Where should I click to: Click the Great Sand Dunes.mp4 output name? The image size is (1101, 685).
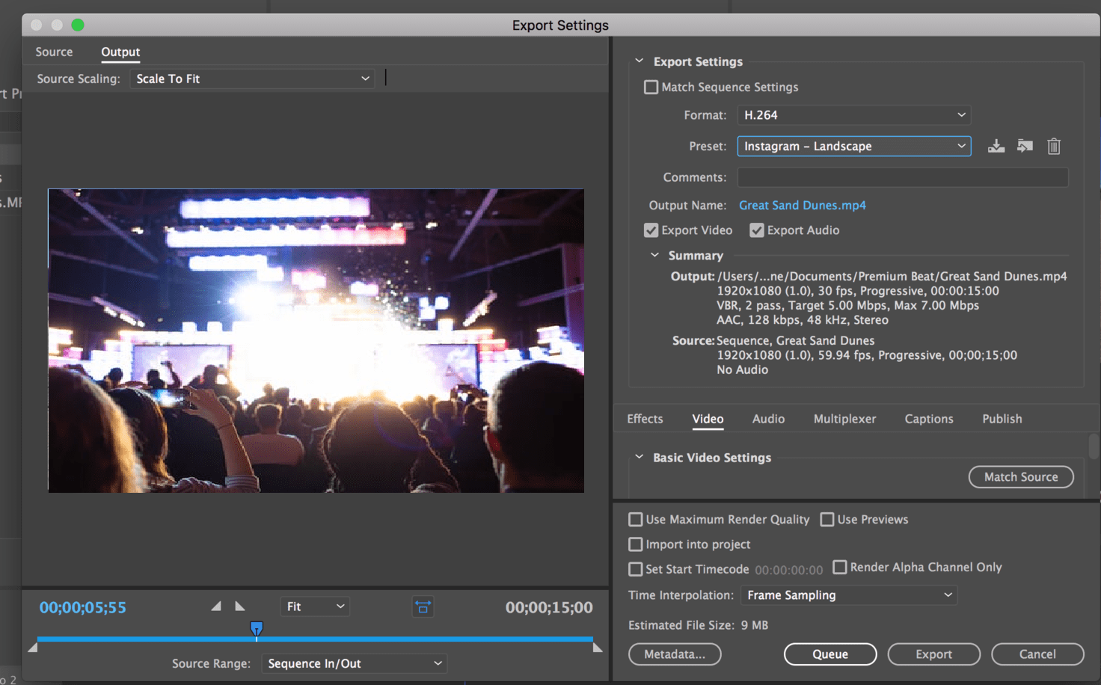[x=802, y=206]
